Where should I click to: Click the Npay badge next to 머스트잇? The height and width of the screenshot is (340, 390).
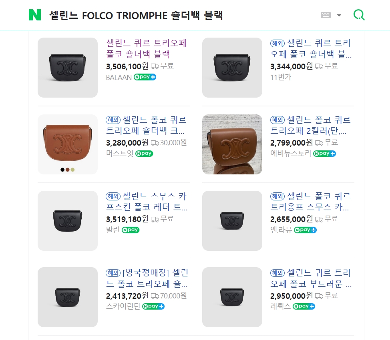[144, 154]
